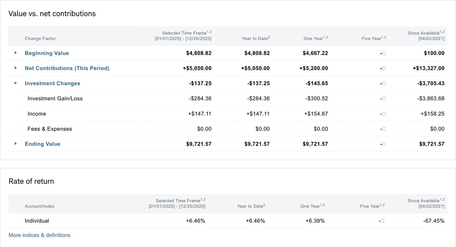Expand the Net Contributions (This Period) row

tap(15, 68)
